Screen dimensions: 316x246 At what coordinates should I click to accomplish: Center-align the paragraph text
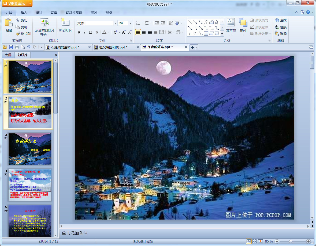[144, 32]
